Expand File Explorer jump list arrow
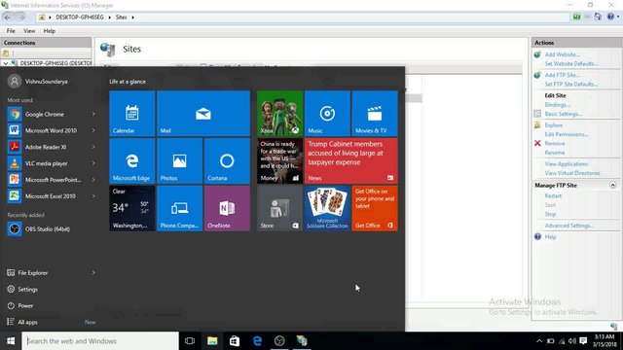Image resolution: width=623 pixels, height=350 pixels. [93, 272]
